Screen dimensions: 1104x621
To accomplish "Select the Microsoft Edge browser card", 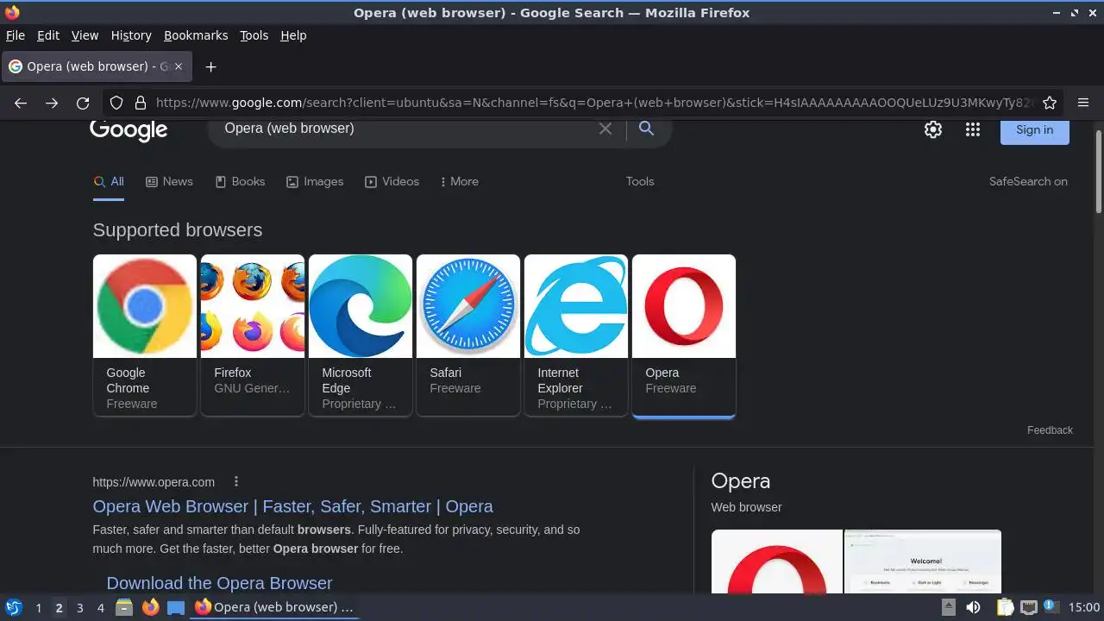I will [x=361, y=336].
